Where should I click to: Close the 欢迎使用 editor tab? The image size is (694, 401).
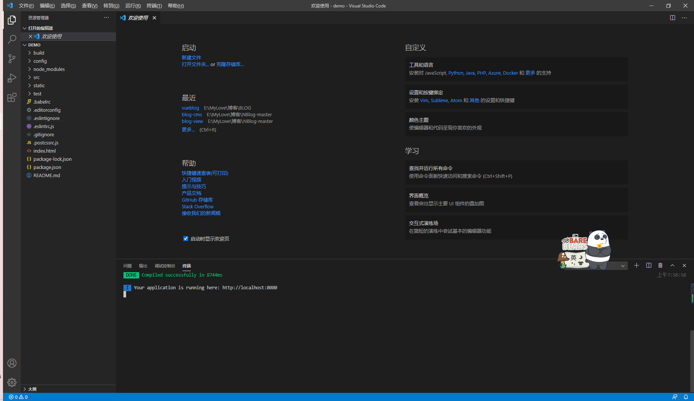(x=154, y=18)
